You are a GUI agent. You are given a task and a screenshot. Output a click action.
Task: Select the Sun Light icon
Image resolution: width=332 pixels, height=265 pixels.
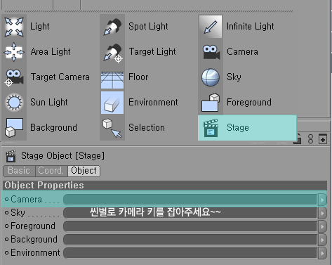click(14, 103)
